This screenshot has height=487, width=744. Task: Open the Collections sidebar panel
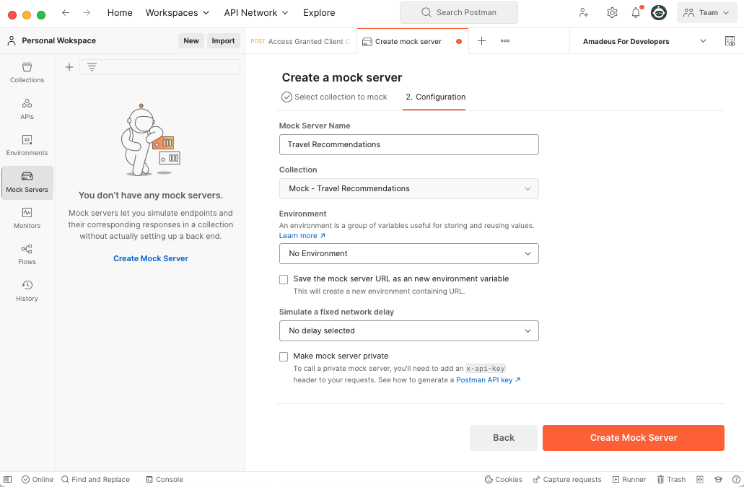(x=27, y=73)
